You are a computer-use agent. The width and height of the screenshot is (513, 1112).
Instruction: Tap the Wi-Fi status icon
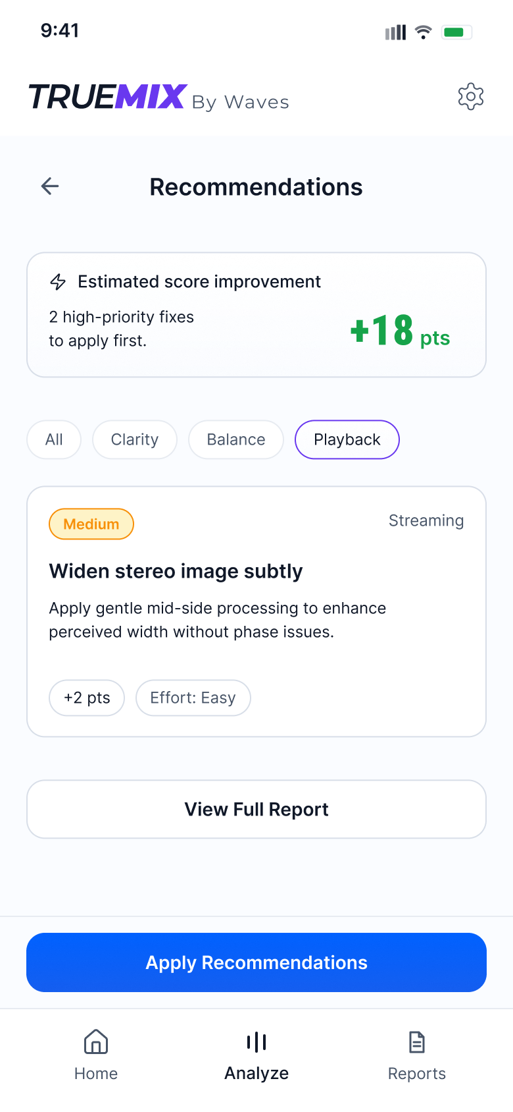coord(424,32)
